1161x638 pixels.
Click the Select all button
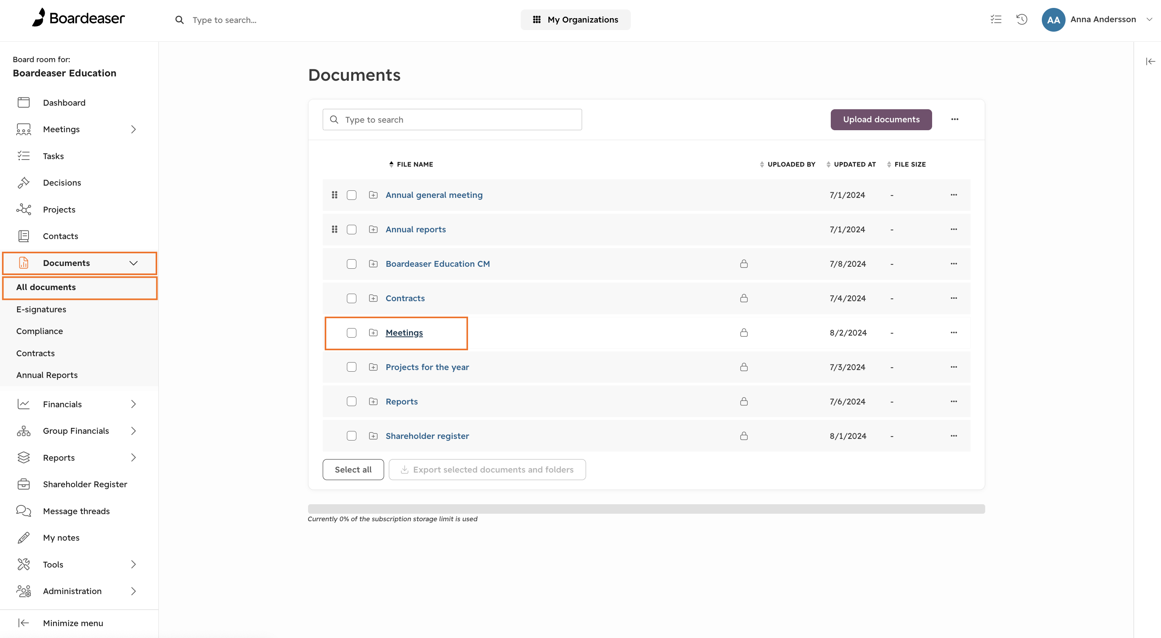click(x=353, y=469)
